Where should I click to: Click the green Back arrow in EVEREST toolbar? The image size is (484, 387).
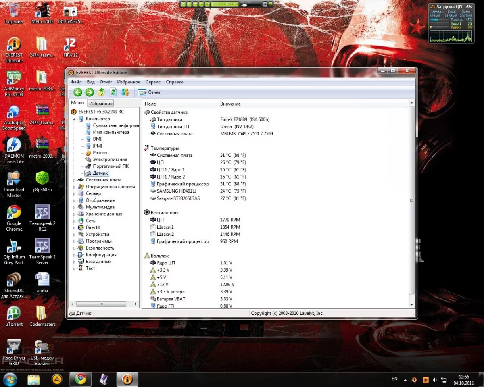coord(78,92)
